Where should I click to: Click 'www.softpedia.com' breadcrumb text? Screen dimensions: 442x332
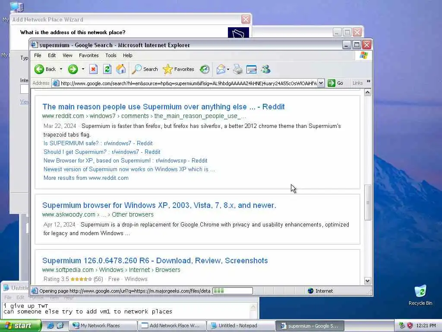click(x=68, y=270)
